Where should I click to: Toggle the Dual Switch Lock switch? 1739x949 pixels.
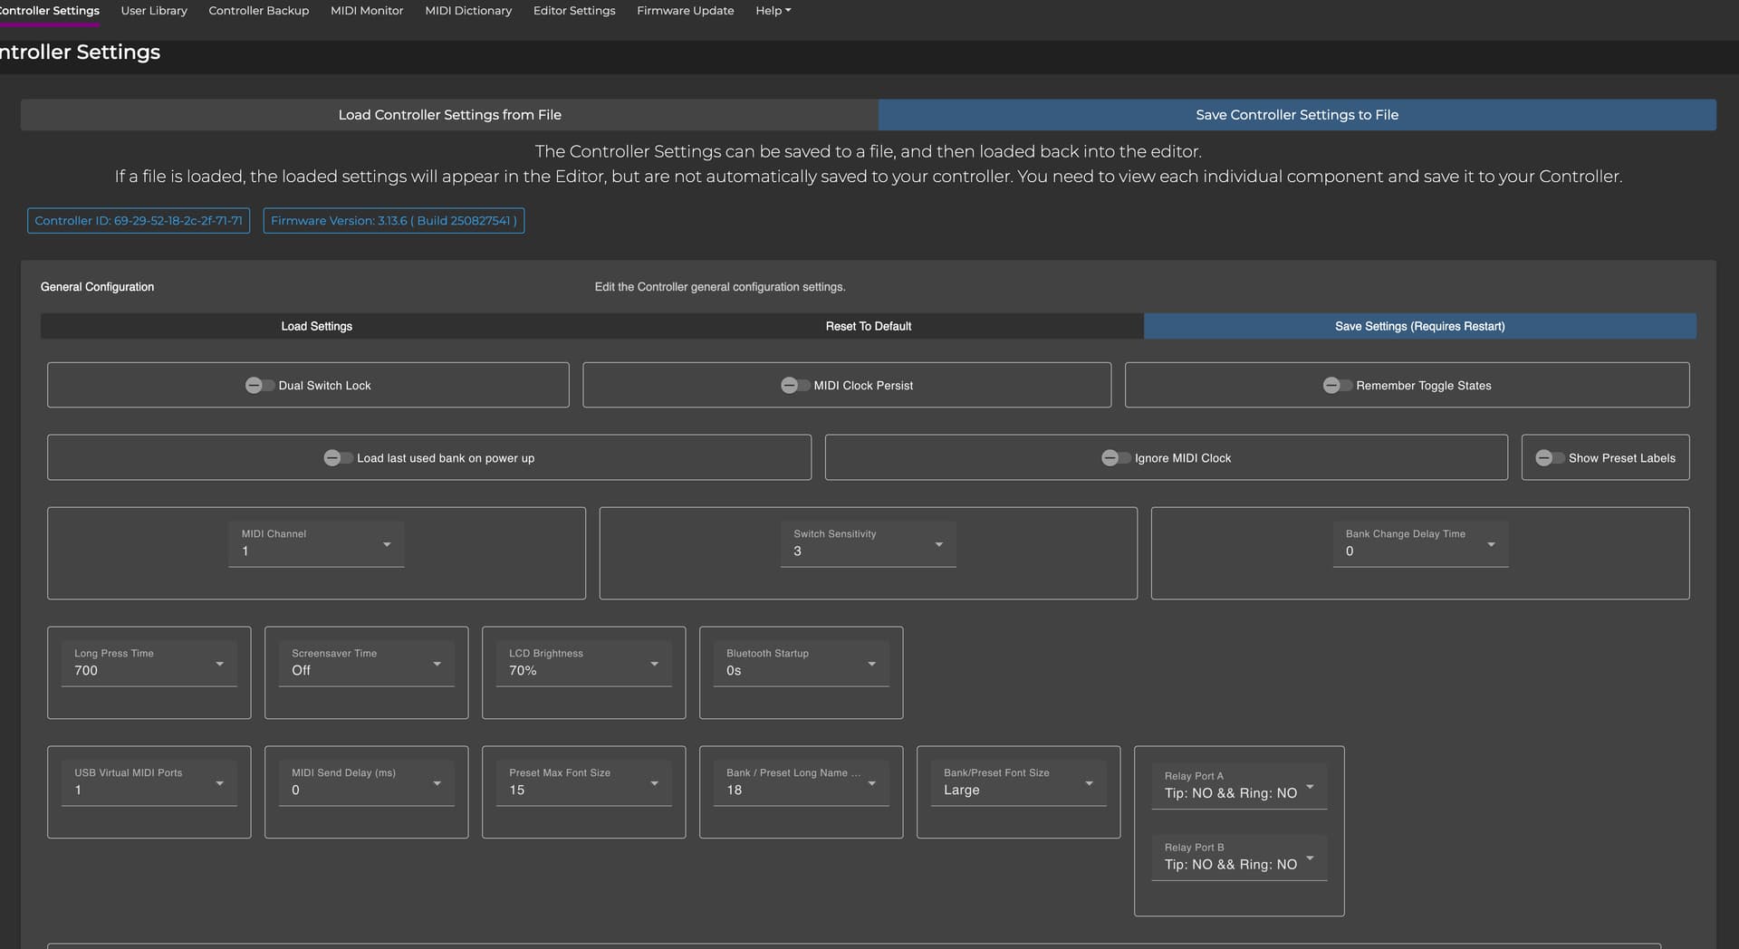click(x=259, y=386)
